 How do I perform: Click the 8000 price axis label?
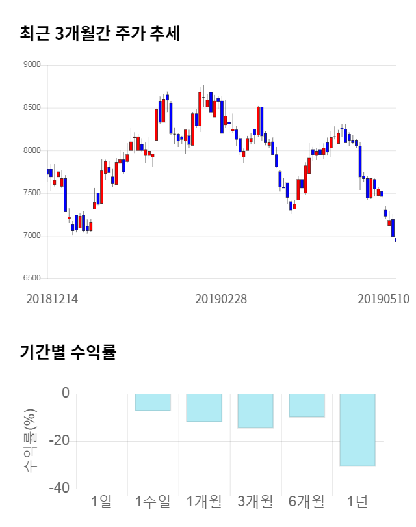click(32, 150)
